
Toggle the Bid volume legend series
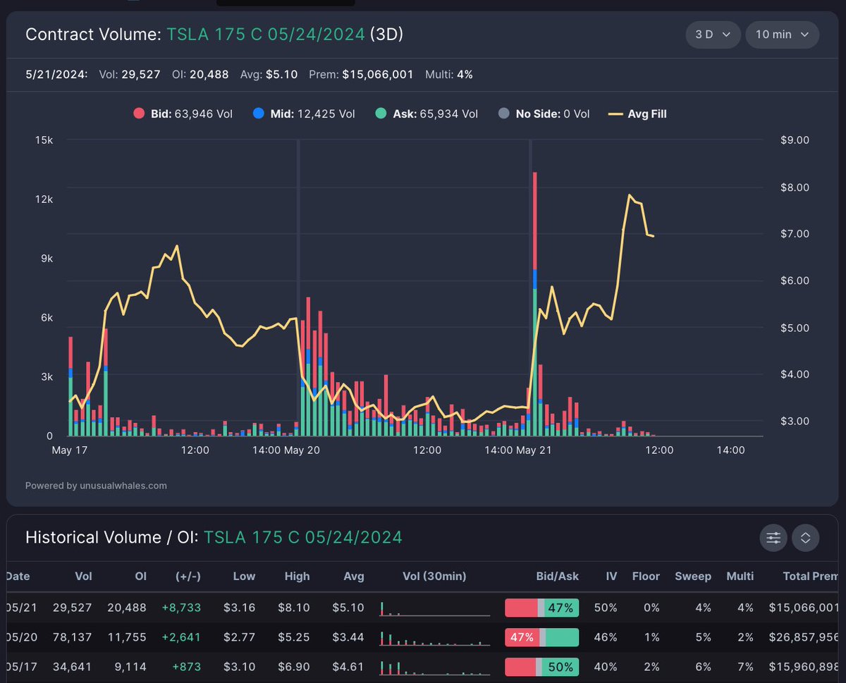click(x=183, y=113)
